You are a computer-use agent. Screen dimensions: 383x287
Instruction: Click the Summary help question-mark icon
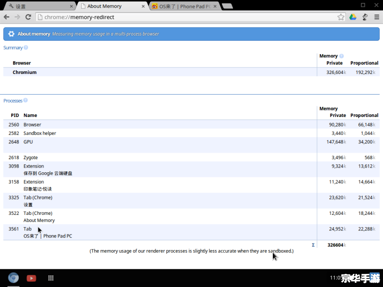pyautogui.click(x=26, y=47)
